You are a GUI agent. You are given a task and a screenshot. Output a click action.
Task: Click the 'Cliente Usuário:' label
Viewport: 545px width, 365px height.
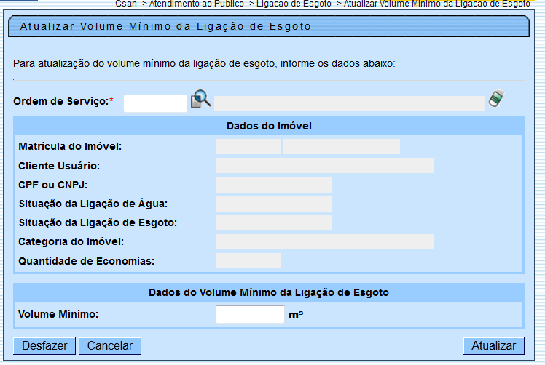(x=59, y=166)
